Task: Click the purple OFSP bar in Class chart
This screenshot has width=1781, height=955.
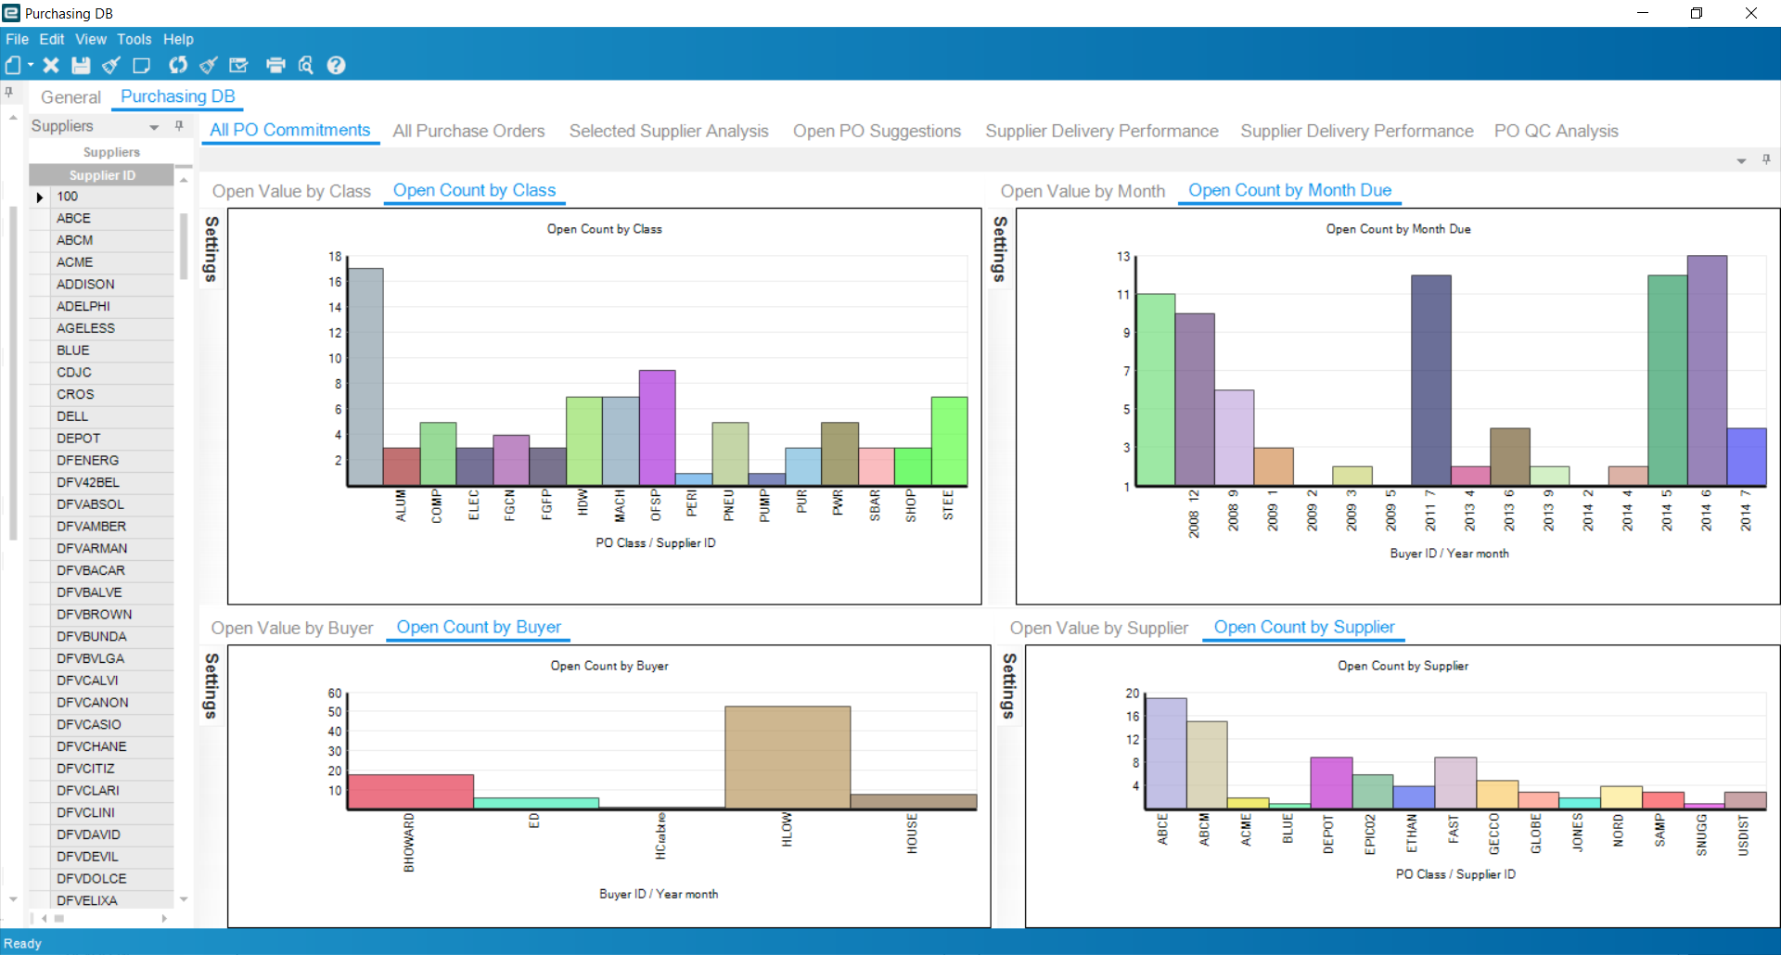Action: tap(658, 427)
